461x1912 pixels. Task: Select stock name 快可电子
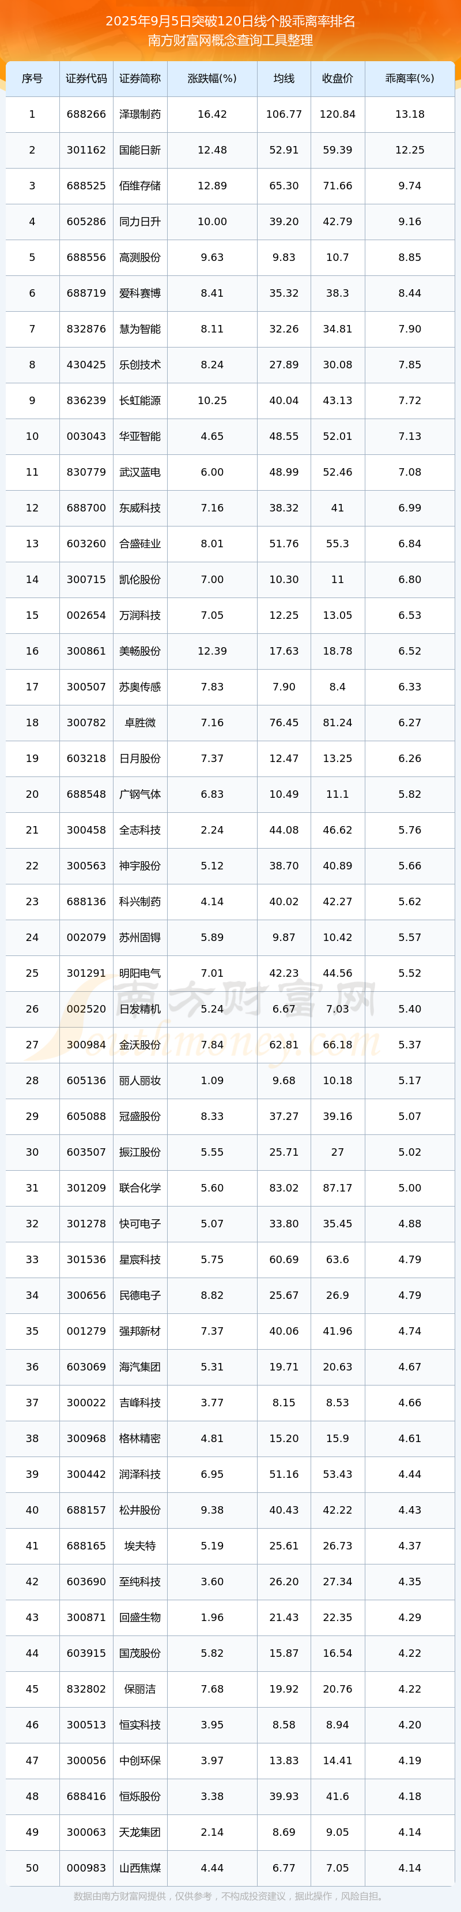click(x=140, y=1223)
